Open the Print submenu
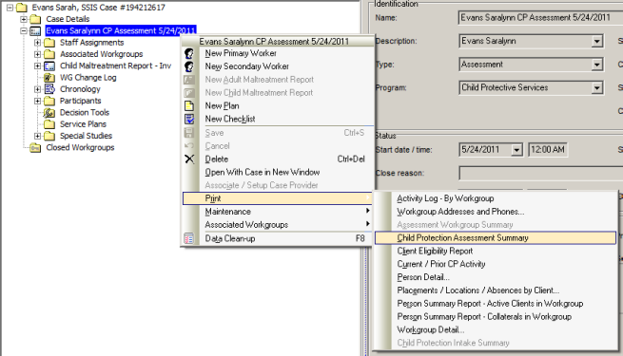The height and width of the screenshot is (356, 623). [x=278, y=198]
